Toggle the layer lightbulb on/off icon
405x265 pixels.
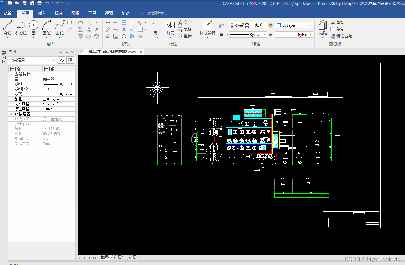(x=232, y=25)
